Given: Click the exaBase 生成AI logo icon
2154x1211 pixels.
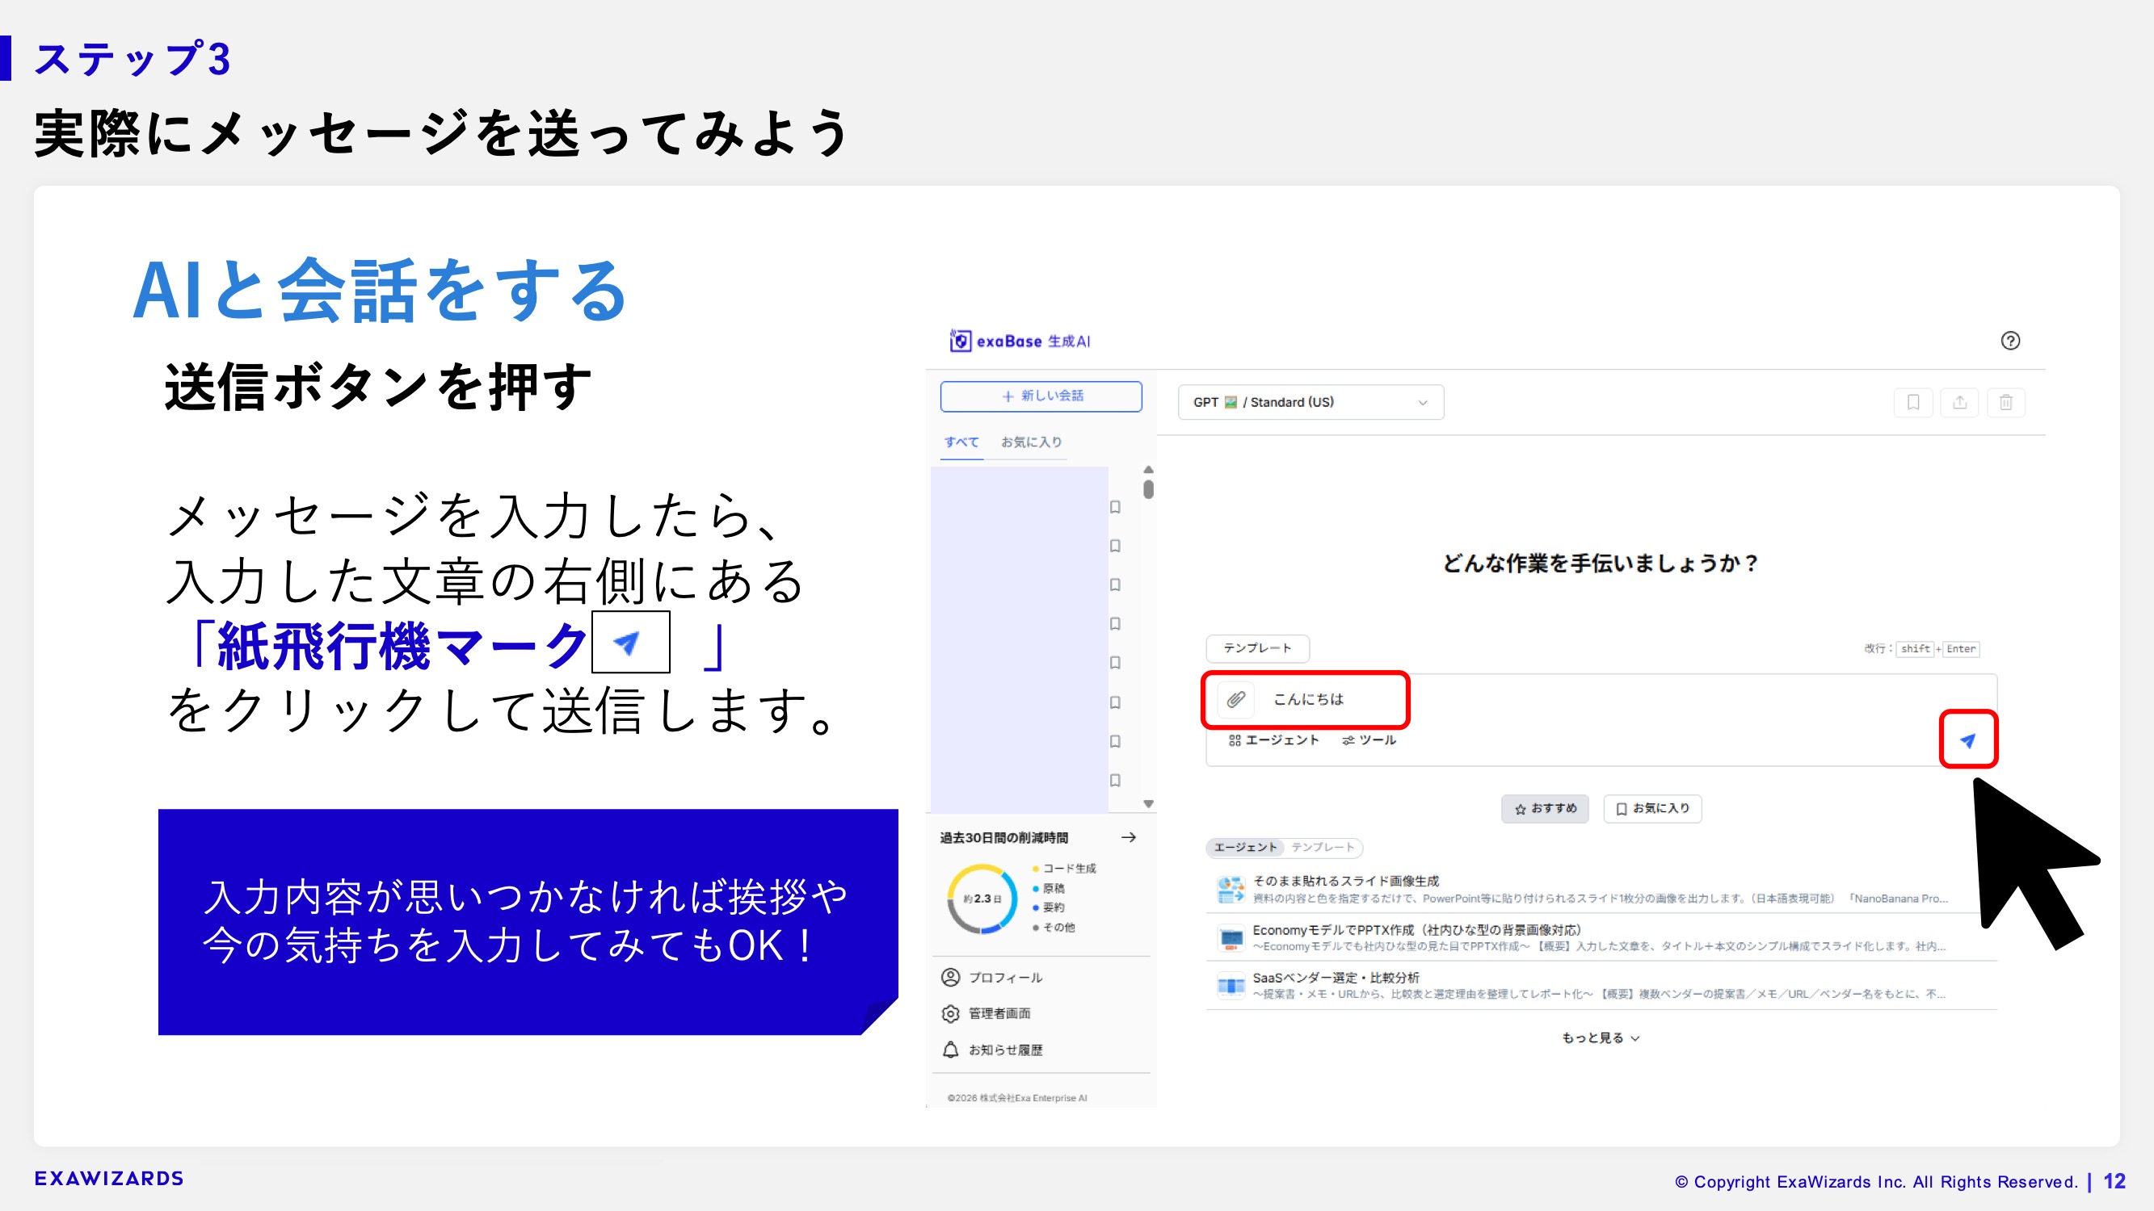Looking at the screenshot, I should [960, 340].
